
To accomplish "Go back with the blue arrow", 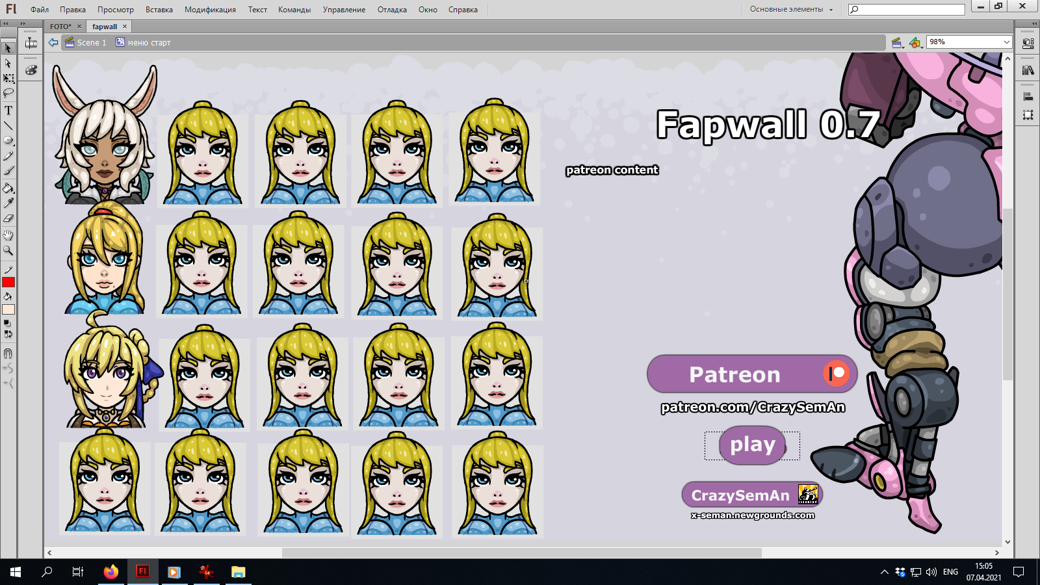I will pos(53,42).
